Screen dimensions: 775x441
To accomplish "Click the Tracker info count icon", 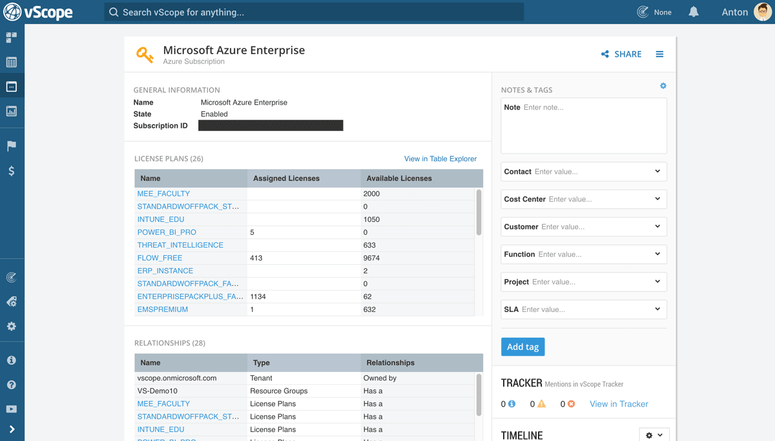I will click(x=512, y=404).
